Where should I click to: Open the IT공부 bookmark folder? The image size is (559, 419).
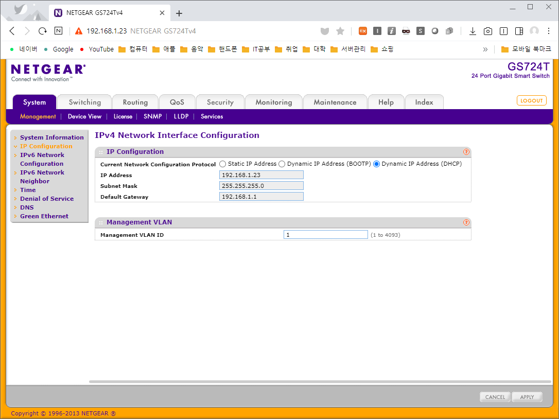point(256,49)
